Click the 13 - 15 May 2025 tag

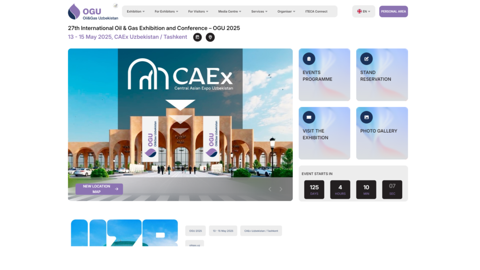[223, 231]
